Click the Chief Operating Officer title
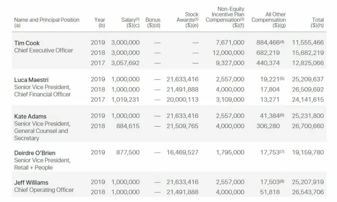This screenshot has height=202, width=337. (44, 190)
